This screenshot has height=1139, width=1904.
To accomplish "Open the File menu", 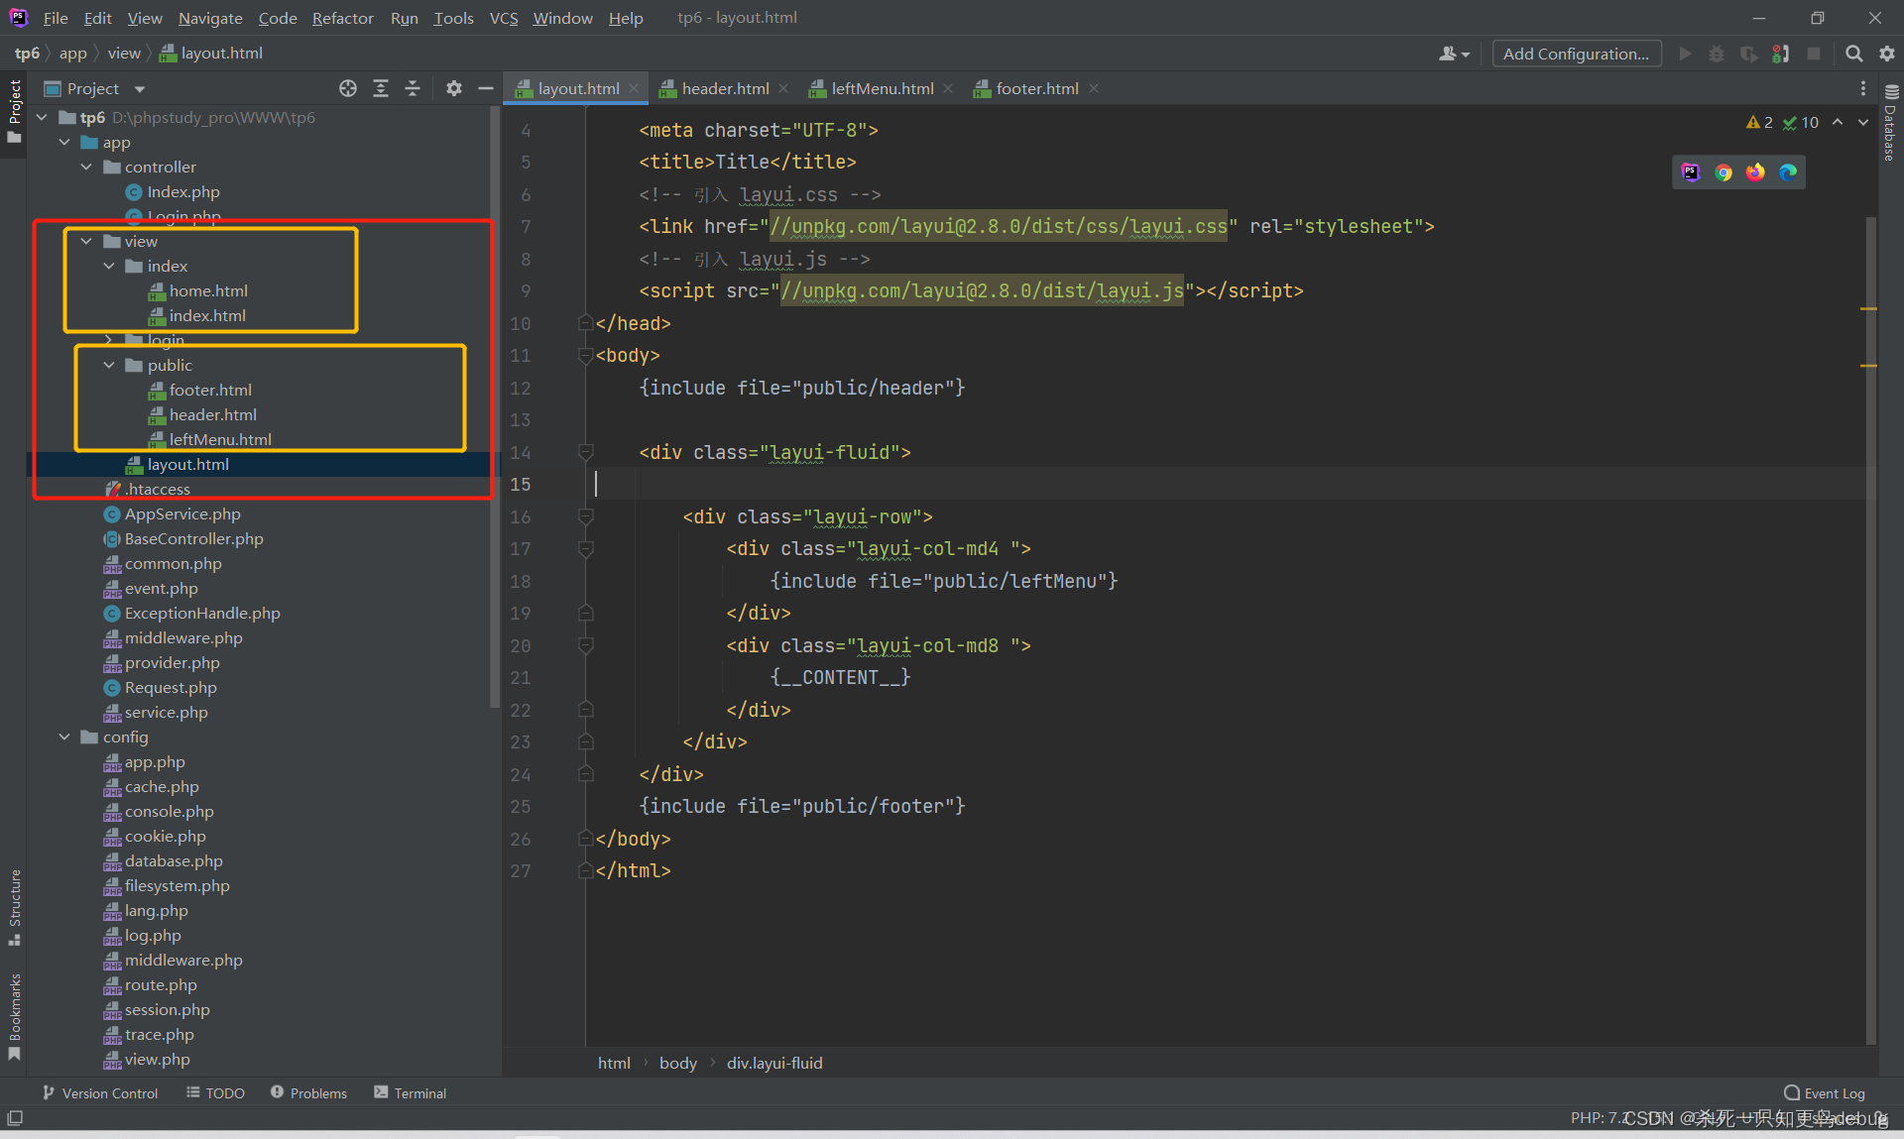I will (56, 18).
